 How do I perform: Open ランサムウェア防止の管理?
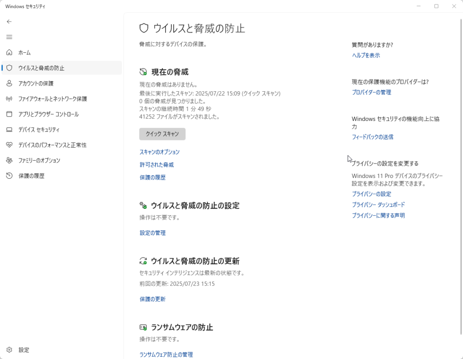point(165,354)
